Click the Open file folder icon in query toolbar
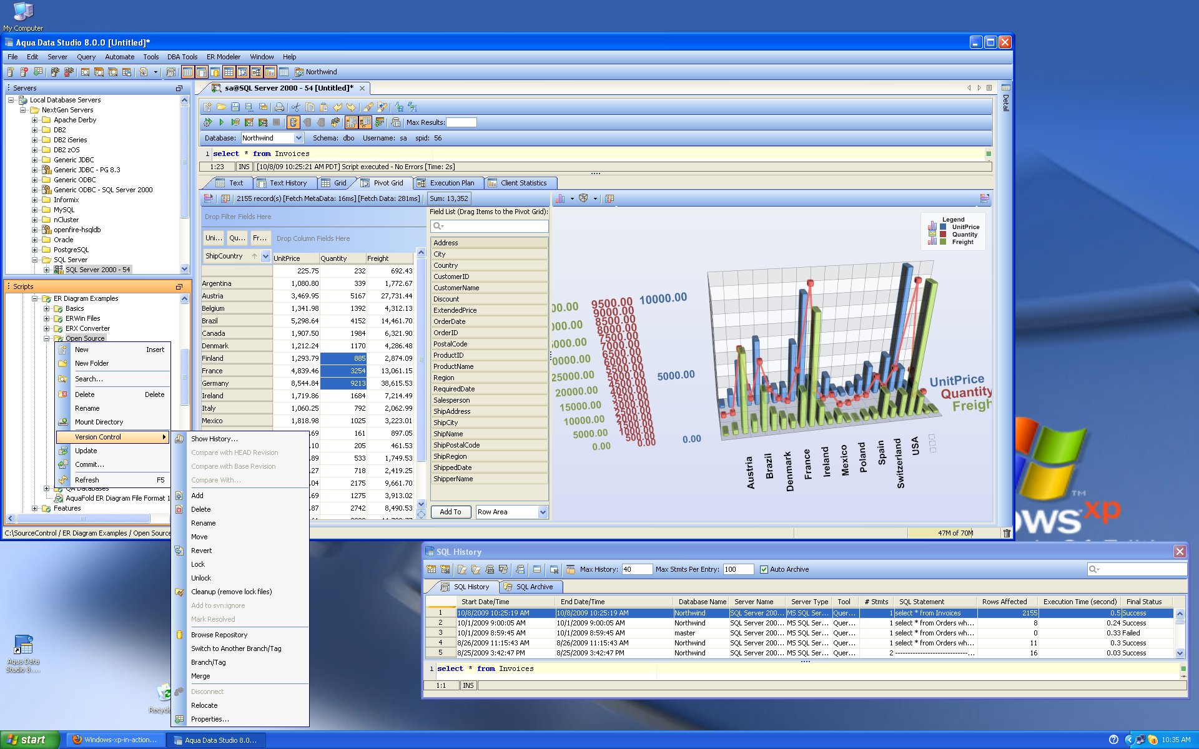1199x749 pixels. click(221, 107)
